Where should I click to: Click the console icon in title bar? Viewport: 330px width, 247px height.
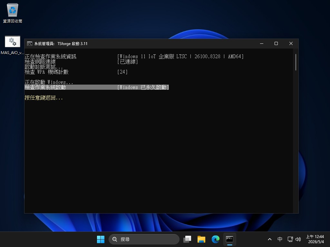pos(29,43)
